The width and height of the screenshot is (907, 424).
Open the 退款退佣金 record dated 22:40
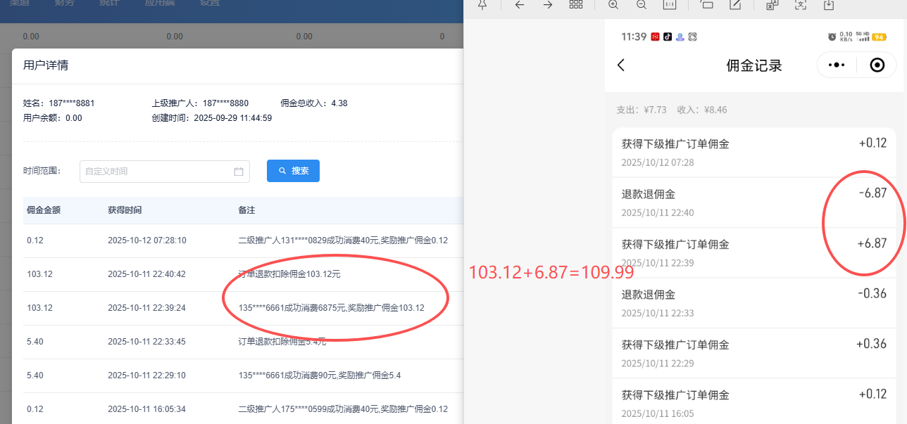(x=754, y=203)
